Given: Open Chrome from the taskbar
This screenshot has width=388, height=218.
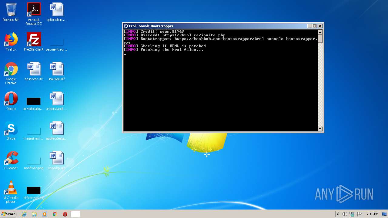Looking at the screenshot, I should coord(55,214).
